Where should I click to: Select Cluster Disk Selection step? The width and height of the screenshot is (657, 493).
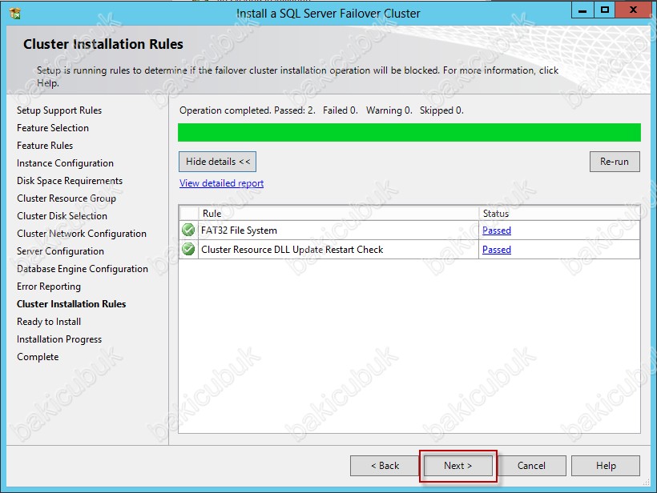point(62,215)
